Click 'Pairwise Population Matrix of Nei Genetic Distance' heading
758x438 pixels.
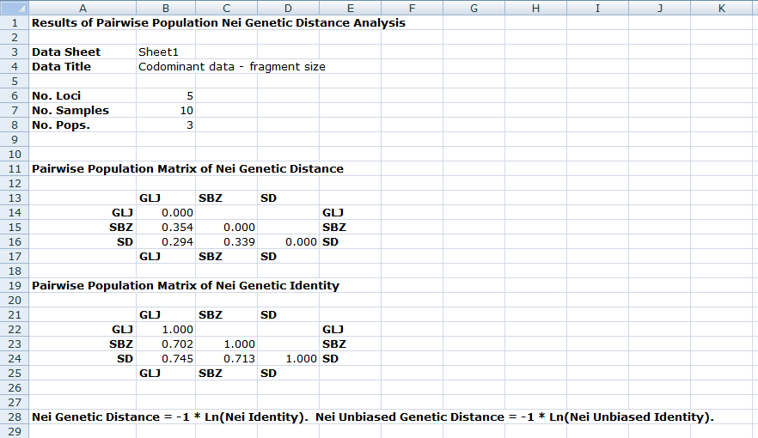click(187, 168)
